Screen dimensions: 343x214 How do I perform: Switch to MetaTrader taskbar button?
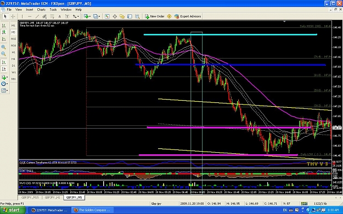[x=49, y=210]
